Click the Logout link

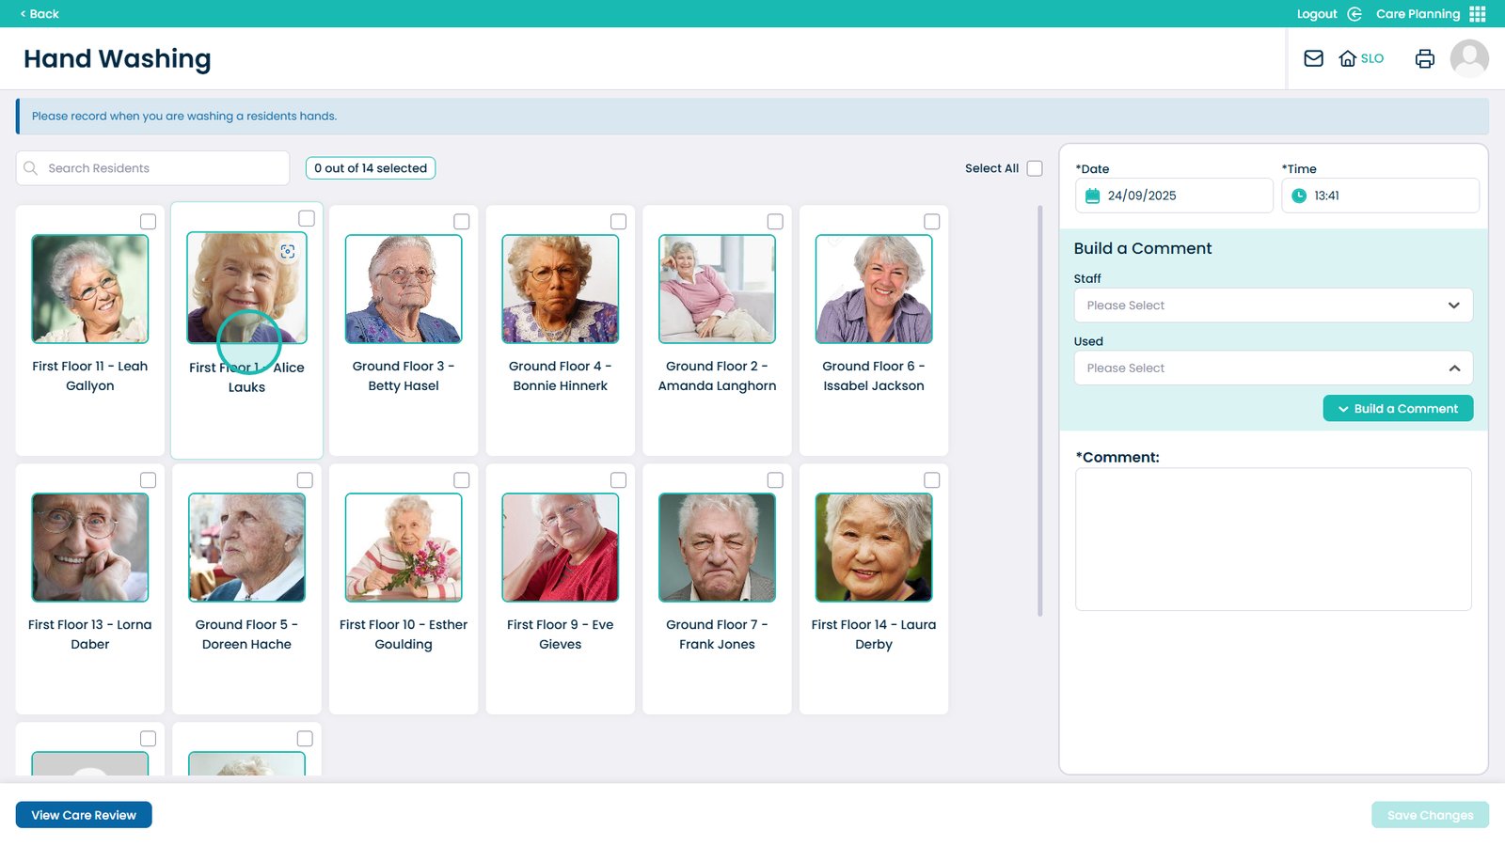click(x=1317, y=14)
